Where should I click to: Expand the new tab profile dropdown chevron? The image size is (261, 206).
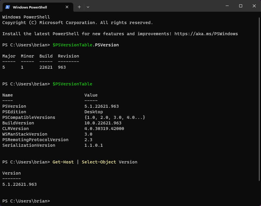pyautogui.click(x=88, y=7)
